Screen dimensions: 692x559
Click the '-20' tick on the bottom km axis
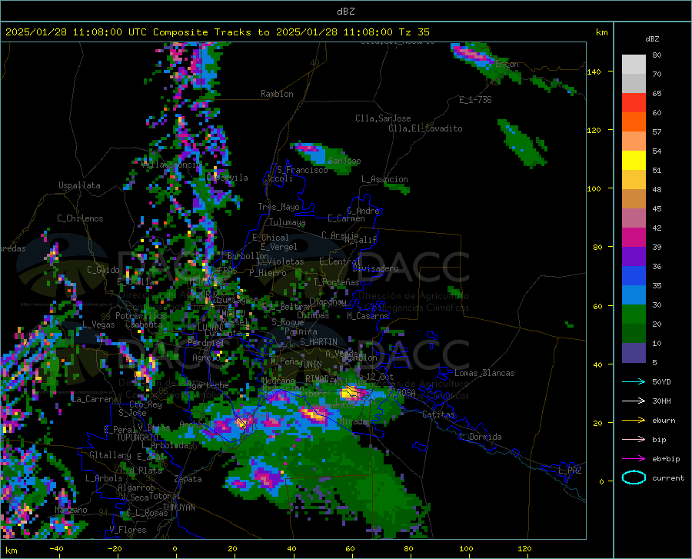coord(115,548)
